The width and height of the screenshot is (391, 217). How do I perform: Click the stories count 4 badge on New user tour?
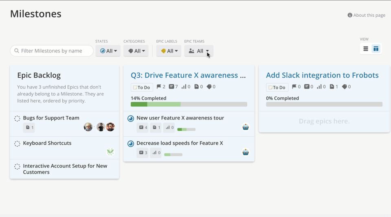click(143, 128)
